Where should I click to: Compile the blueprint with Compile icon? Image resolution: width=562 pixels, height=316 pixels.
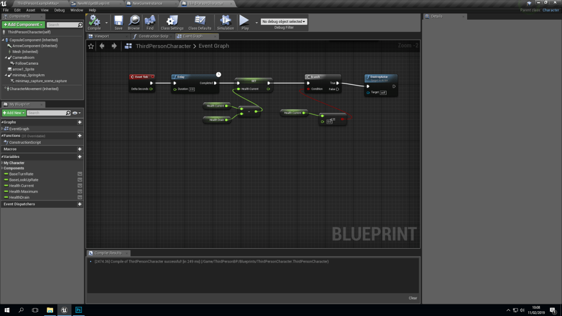(94, 22)
